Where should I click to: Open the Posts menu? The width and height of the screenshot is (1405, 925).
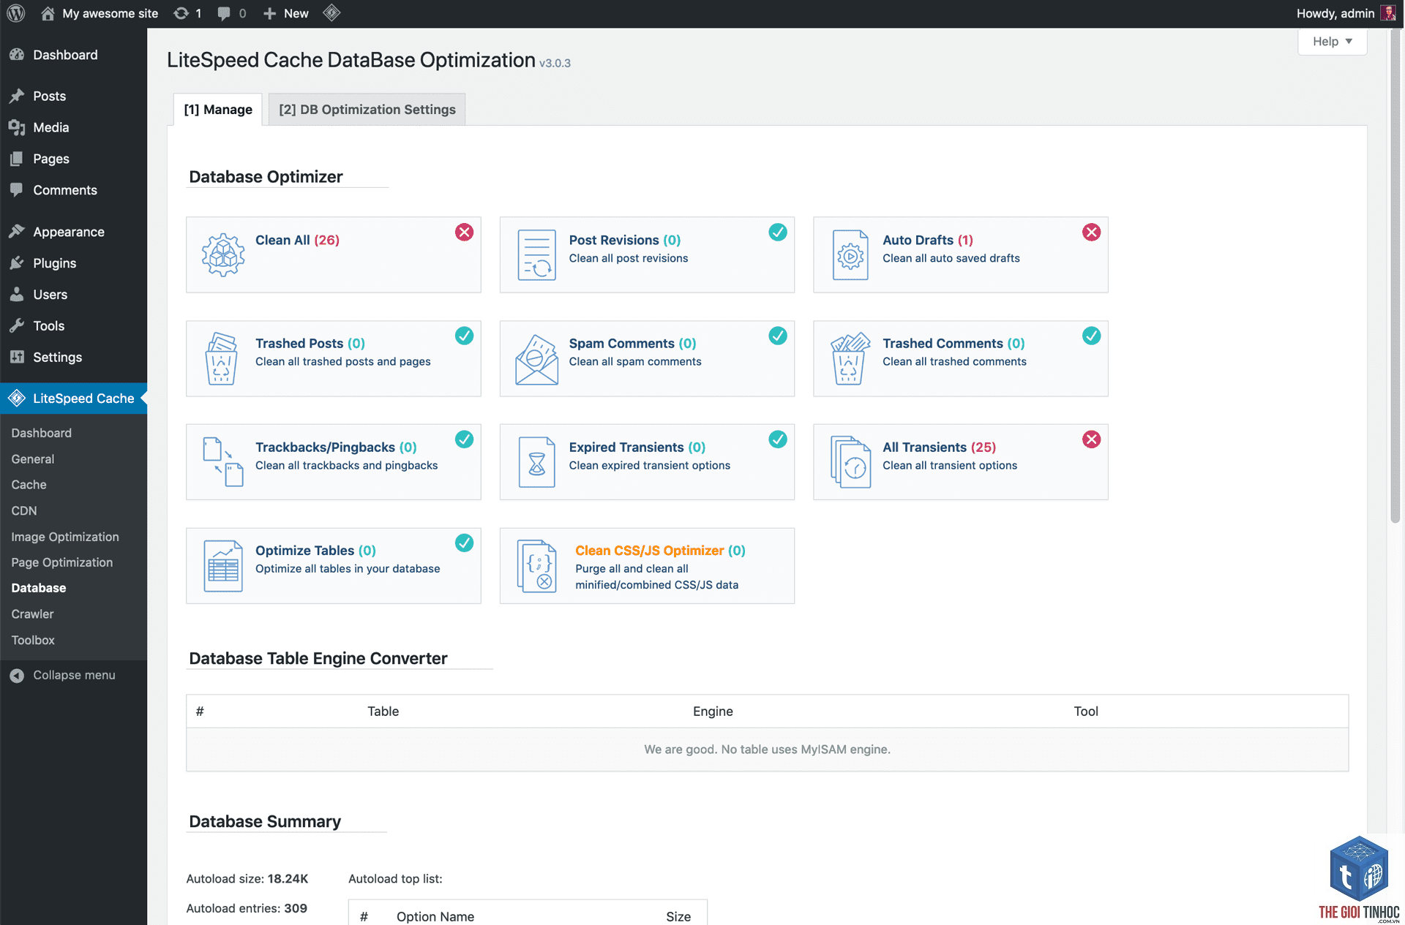[73, 96]
